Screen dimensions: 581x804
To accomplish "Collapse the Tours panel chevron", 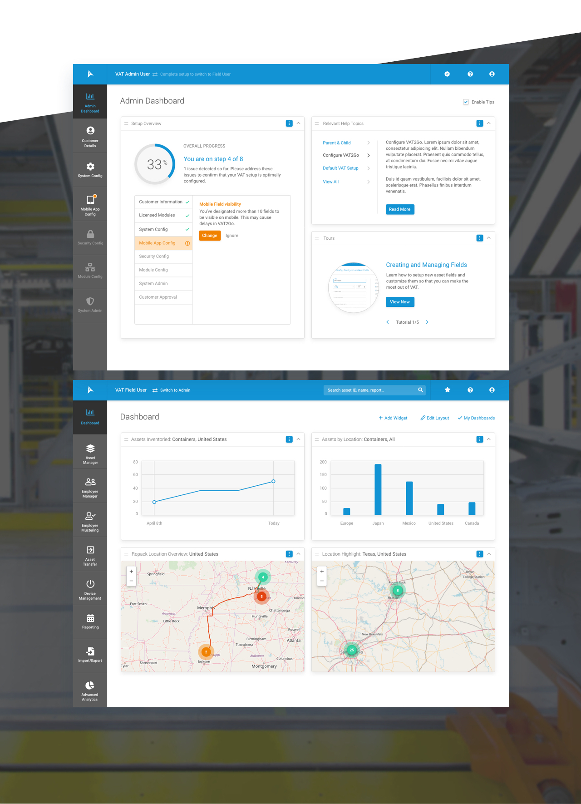I will [x=489, y=238].
